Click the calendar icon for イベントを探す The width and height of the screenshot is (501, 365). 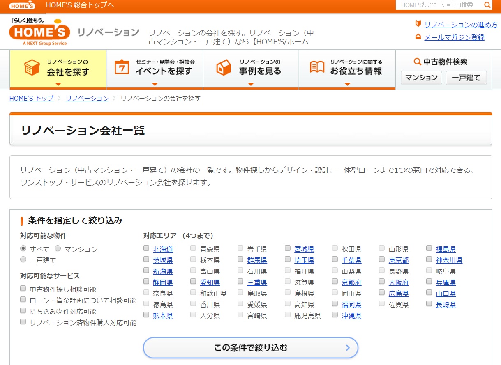pyautogui.click(x=122, y=67)
